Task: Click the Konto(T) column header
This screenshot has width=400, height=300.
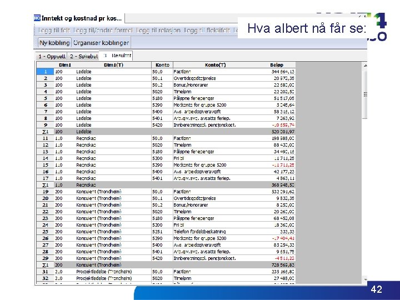Action: point(216,65)
